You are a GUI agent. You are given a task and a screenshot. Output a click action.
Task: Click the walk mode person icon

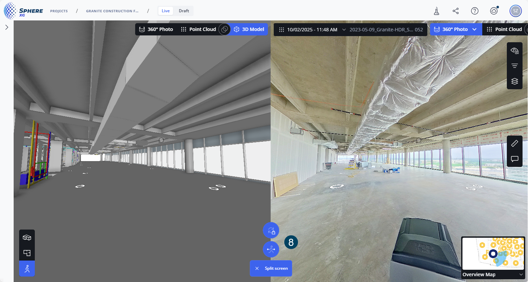click(27, 269)
